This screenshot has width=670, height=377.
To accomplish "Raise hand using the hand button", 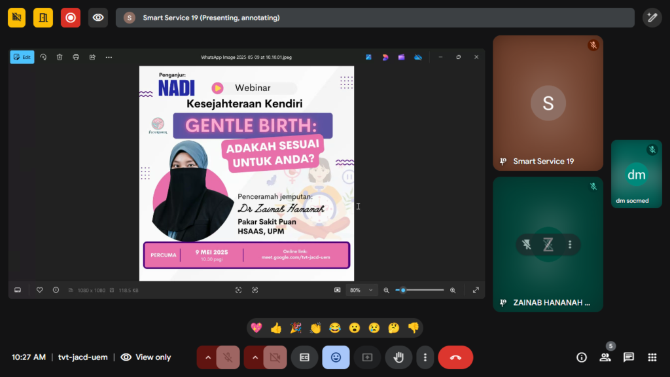I will pyautogui.click(x=398, y=357).
